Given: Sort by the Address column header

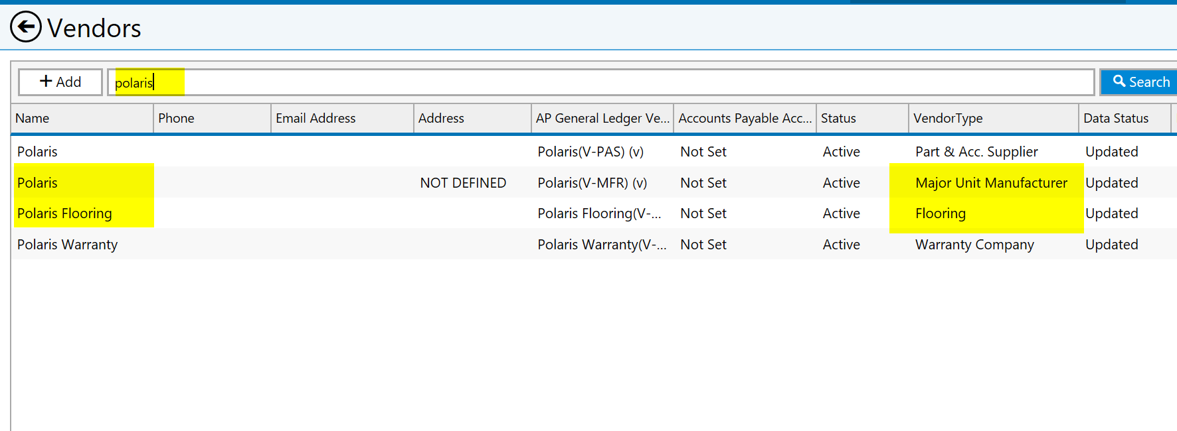Looking at the screenshot, I should pyautogui.click(x=473, y=119).
